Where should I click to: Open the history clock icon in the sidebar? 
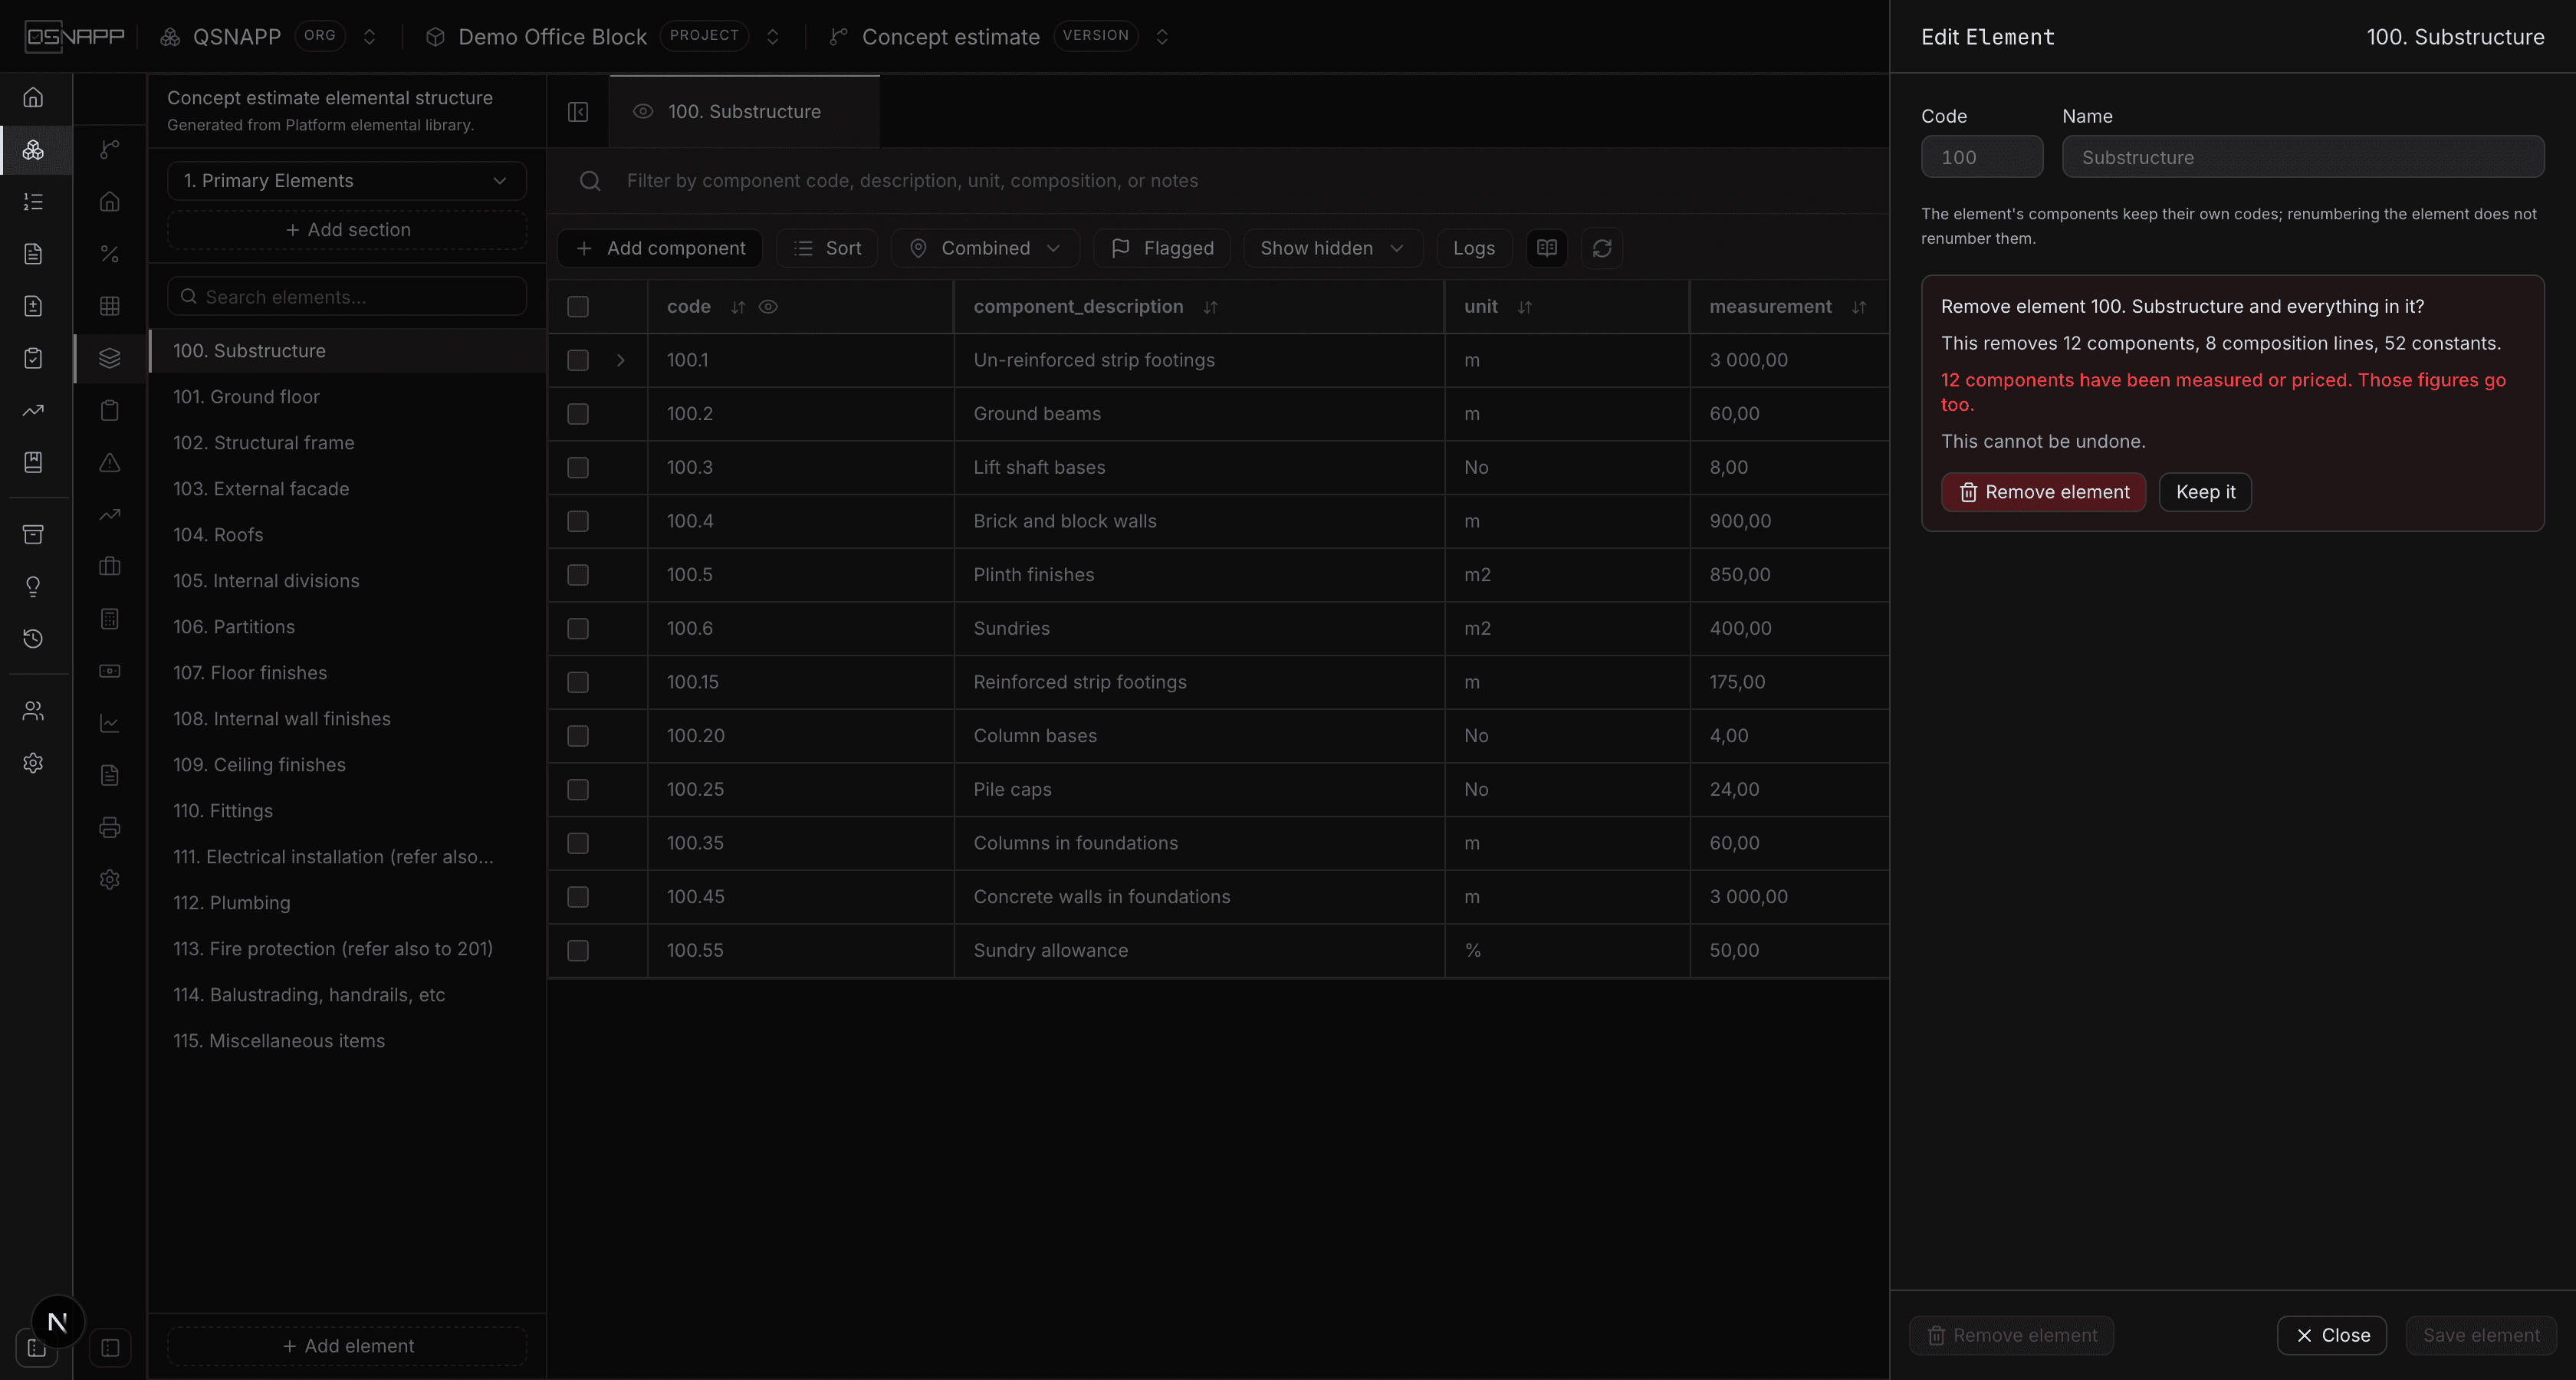pos(33,638)
